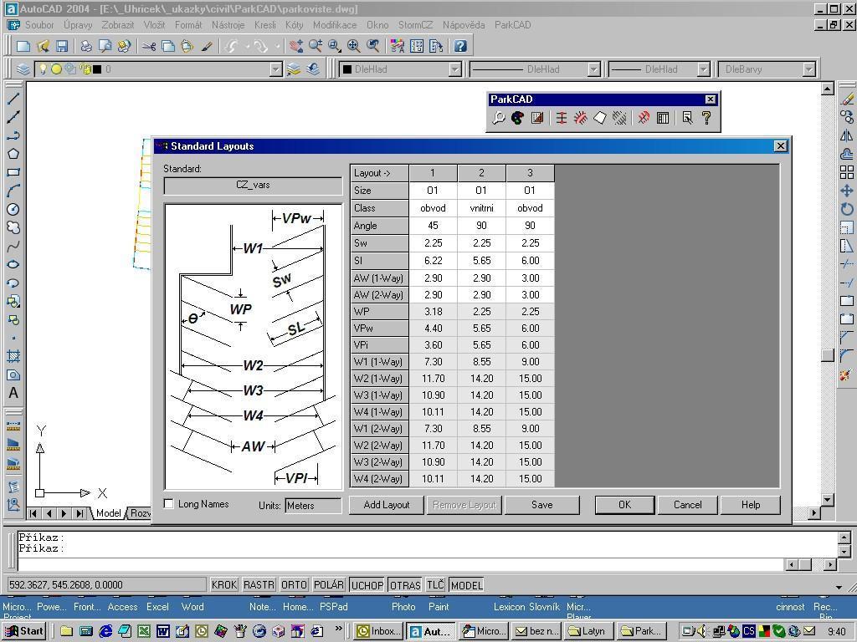The height and width of the screenshot is (642, 857).
Task: Click the Add Layout button
Action: [387, 505]
